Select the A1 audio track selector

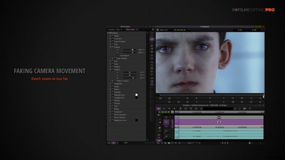coord(166,131)
